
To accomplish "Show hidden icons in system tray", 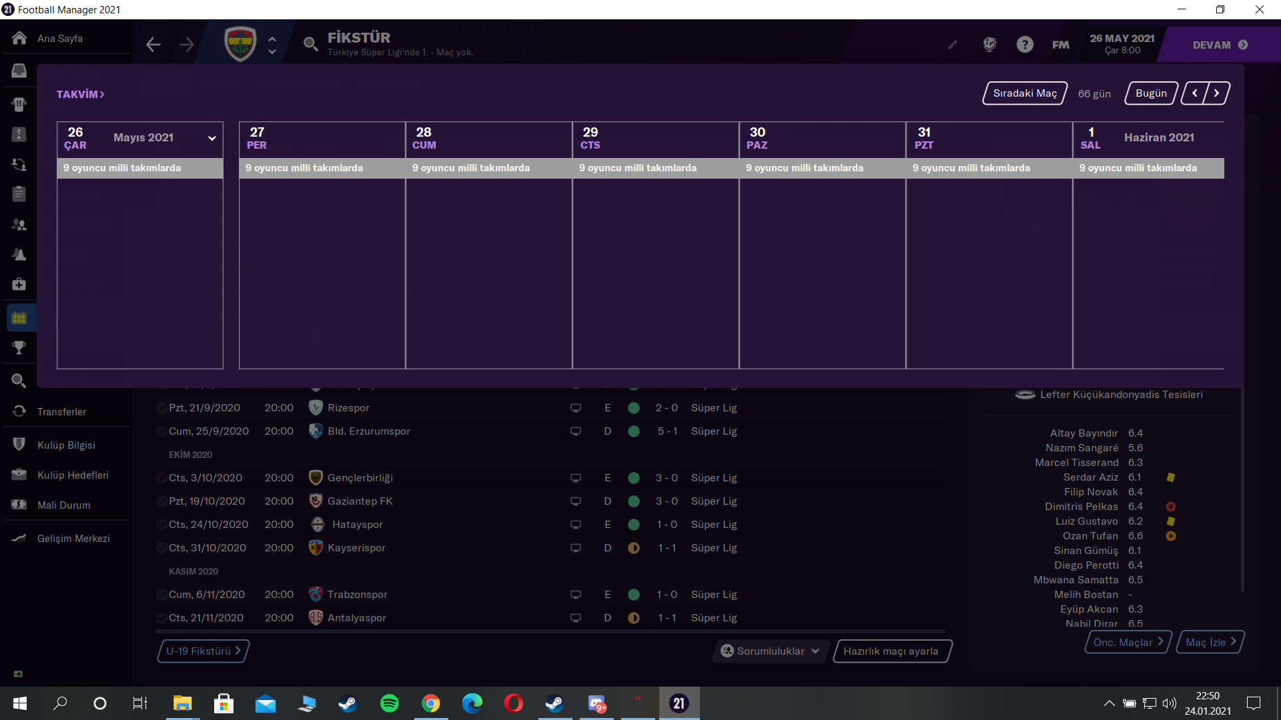I will 1109,703.
